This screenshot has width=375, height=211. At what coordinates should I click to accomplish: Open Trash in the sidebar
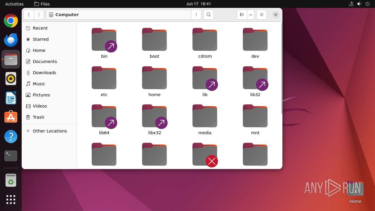pyautogui.click(x=49, y=117)
